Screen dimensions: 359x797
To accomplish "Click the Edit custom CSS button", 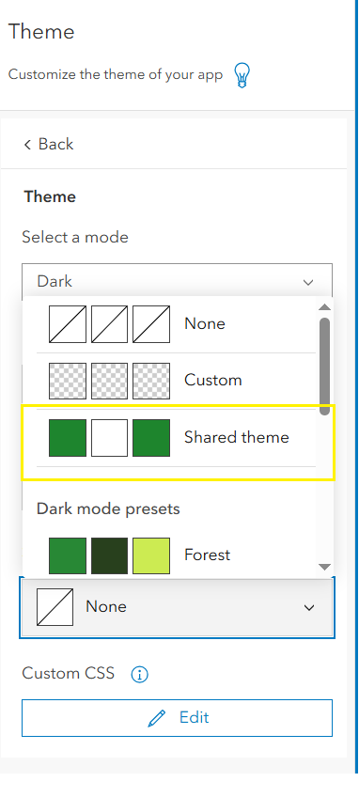I will (x=177, y=718).
